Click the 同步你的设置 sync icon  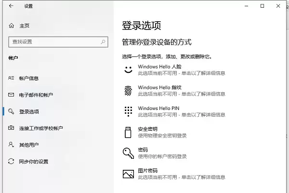(11, 161)
